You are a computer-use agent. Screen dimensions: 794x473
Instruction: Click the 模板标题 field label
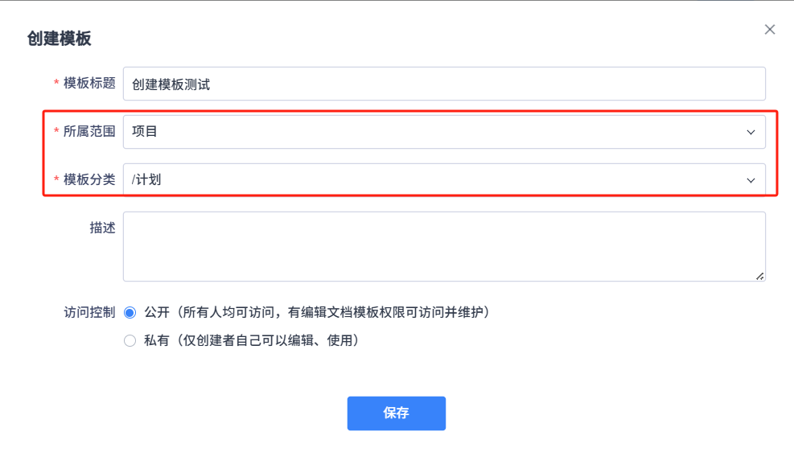click(89, 84)
